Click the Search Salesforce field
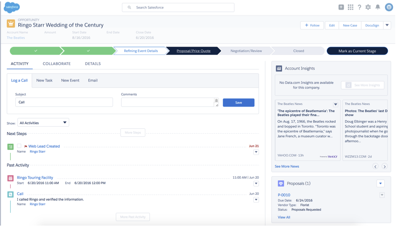396x228 pixels. click(x=178, y=7)
